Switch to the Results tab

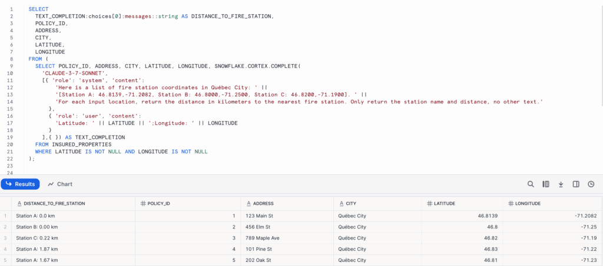pyautogui.click(x=21, y=184)
